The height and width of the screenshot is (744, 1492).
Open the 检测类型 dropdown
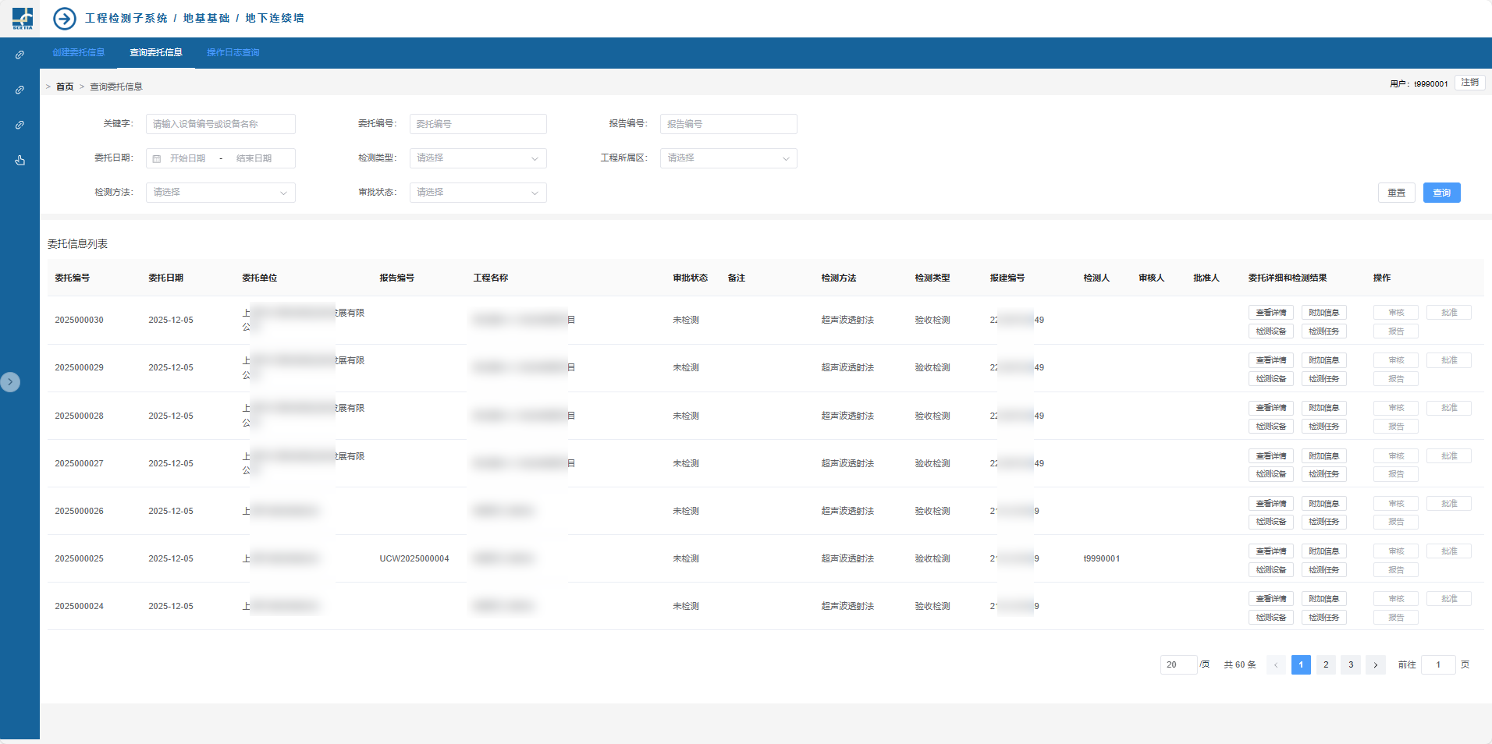(478, 158)
